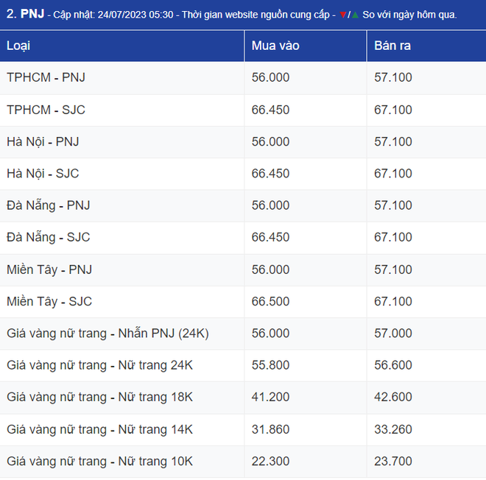Click 'So với ngày hôm qua.' text
The width and height of the screenshot is (486, 480).
click(x=409, y=15)
